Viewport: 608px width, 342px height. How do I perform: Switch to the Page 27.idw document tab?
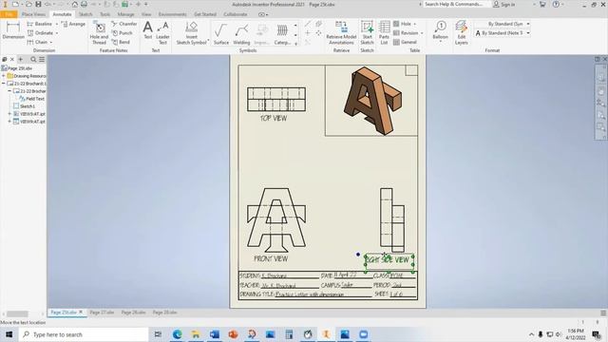tap(102, 313)
